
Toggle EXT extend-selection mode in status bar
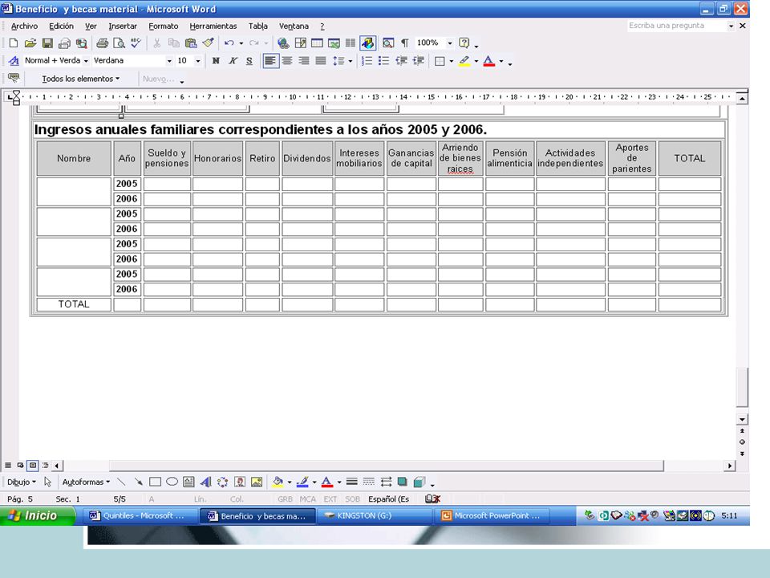(330, 499)
